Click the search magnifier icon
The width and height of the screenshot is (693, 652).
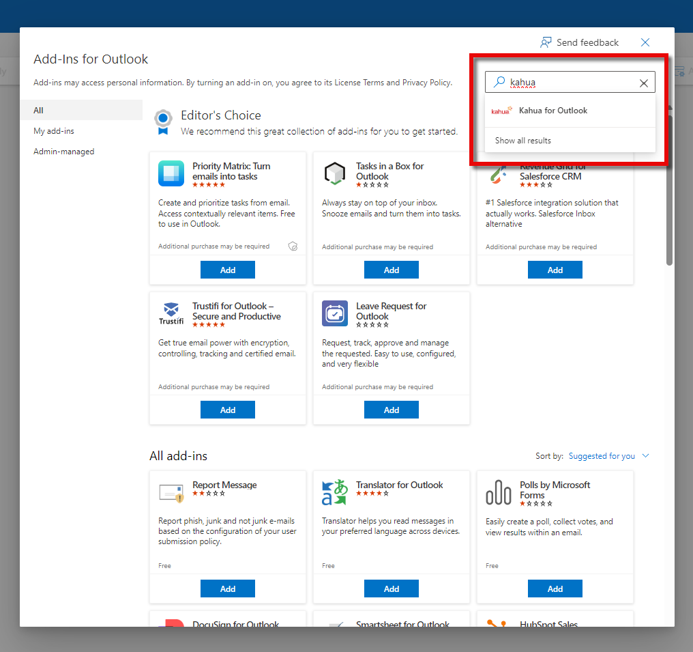(499, 83)
